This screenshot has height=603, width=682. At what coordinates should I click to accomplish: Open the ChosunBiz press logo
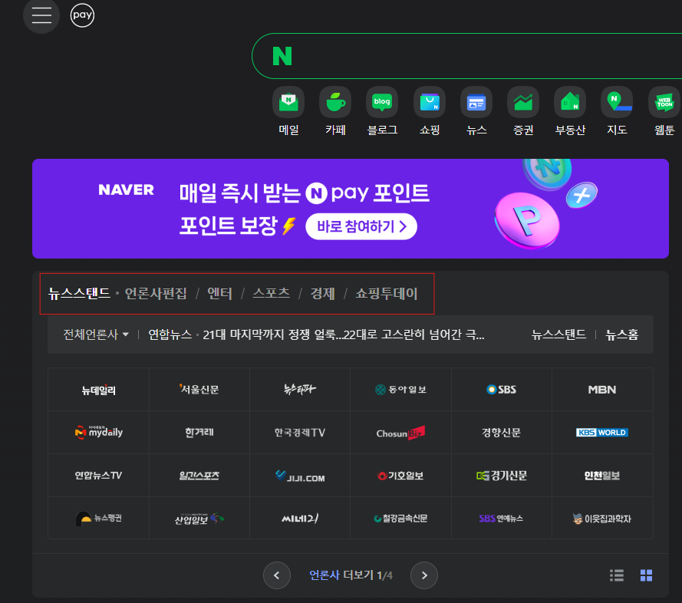pyautogui.click(x=400, y=433)
